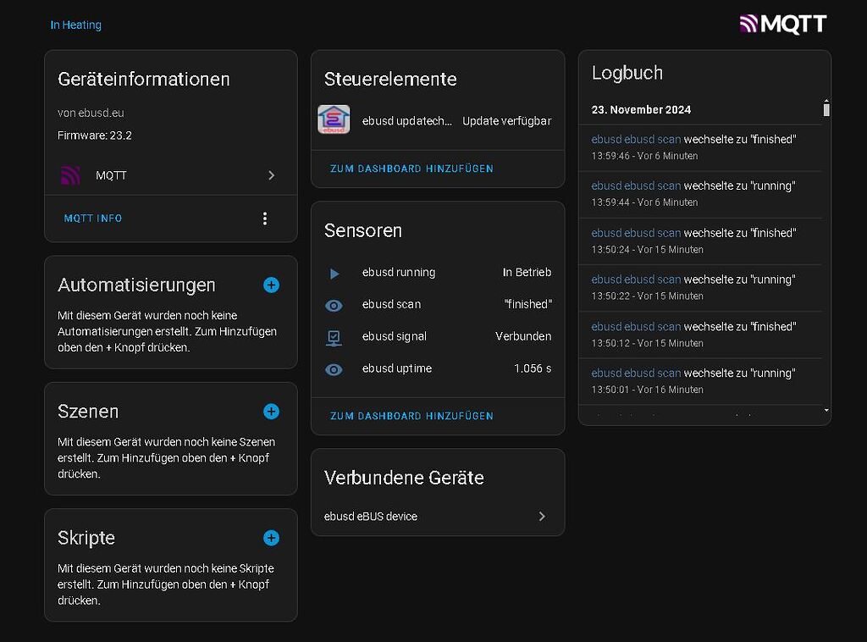Click ZUM DASHBOARD HINZUFÜGEN under Sensoren
The image size is (867, 642).
point(411,416)
